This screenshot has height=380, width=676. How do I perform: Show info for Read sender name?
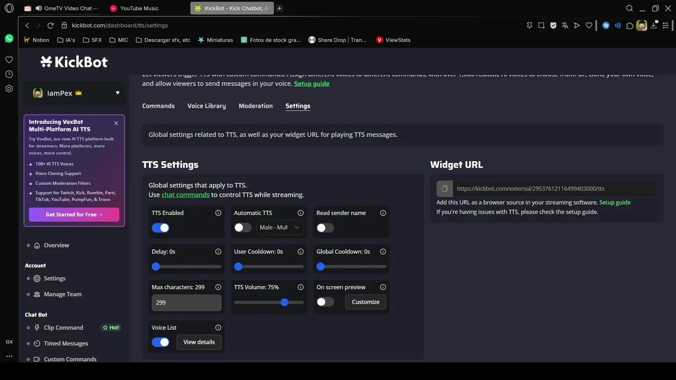(383, 213)
